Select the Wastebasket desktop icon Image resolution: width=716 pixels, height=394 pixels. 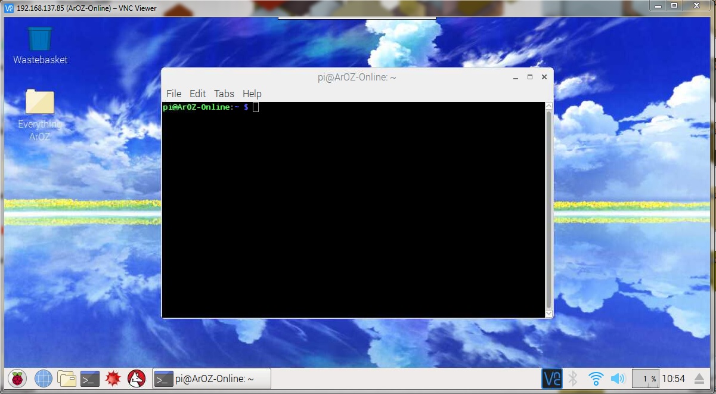tap(40, 46)
